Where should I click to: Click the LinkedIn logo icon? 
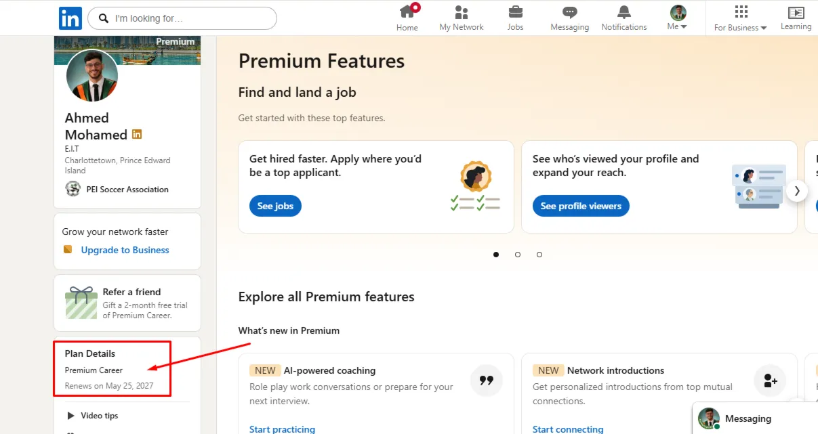pos(70,18)
